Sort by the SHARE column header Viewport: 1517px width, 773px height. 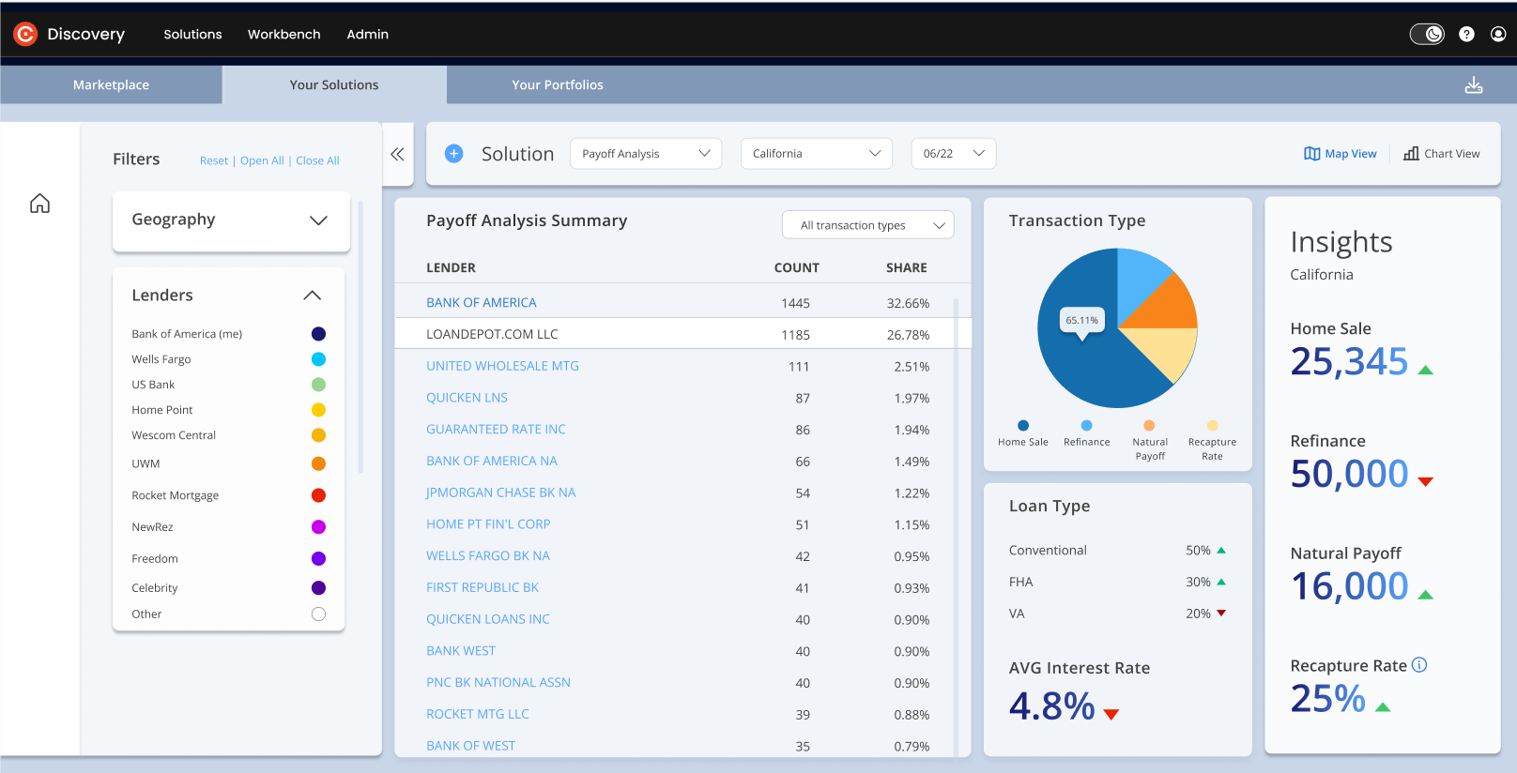pos(906,267)
